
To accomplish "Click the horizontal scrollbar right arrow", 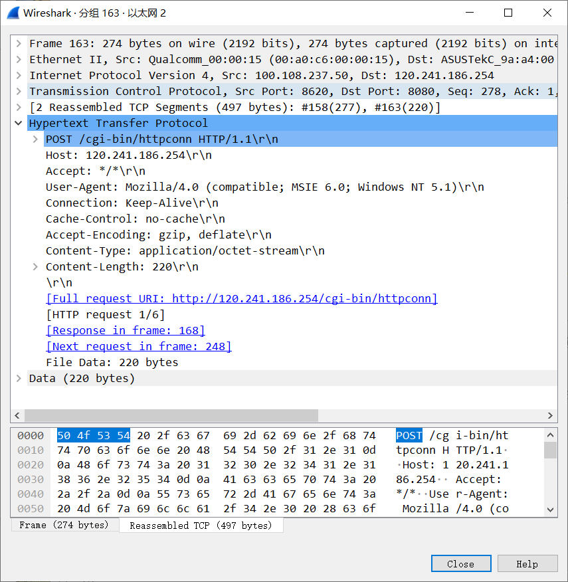I will (x=551, y=415).
